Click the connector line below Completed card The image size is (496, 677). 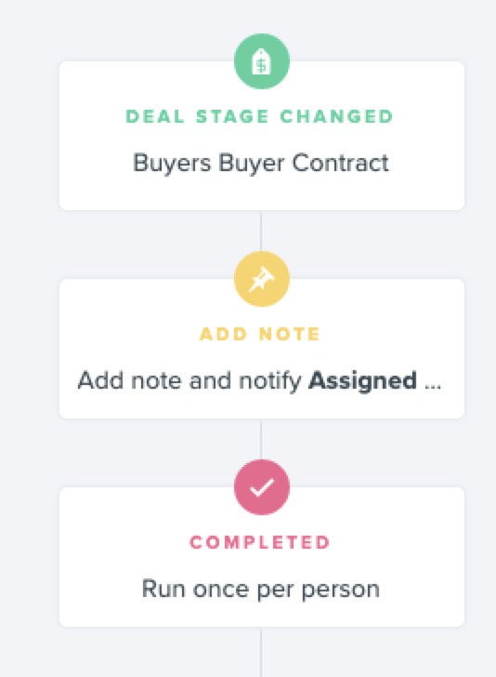pyautogui.click(x=261, y=652)
